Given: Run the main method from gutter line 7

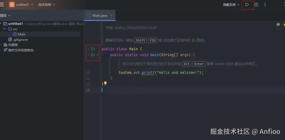Looking at the screenshot, I should (x=93, y=55).
